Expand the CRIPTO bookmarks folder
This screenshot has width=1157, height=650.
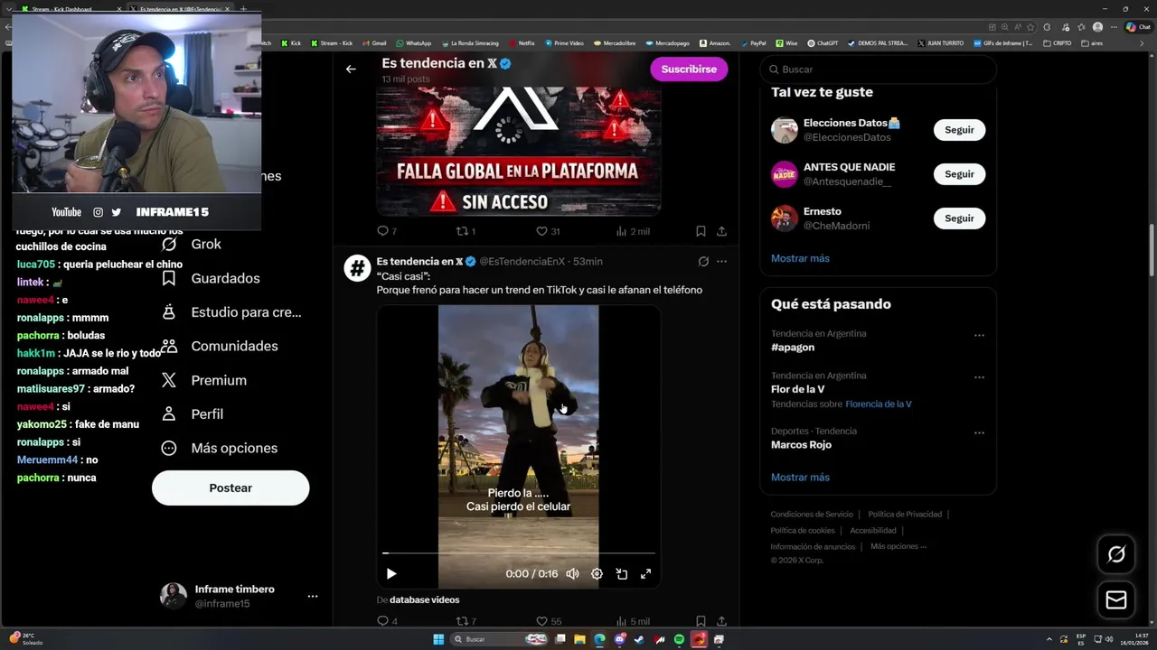(1058, 43)
